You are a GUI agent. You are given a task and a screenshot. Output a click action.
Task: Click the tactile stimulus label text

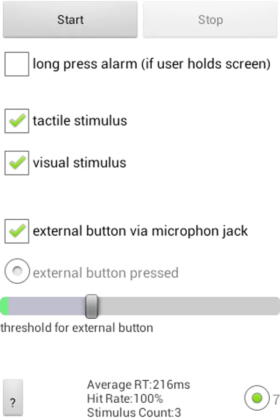click(80, 121)
